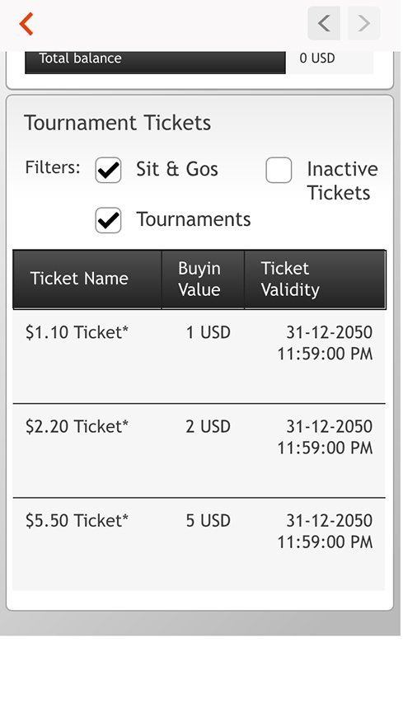
Task: Click the Sit & Gos label text
Action: pos(177,169)
